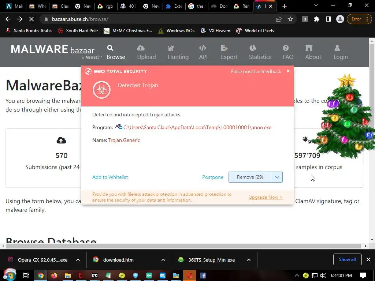The image size is (375, 281).
Task: Close the 360 Total Security alert popup
Action: click(x=288, y=71)
